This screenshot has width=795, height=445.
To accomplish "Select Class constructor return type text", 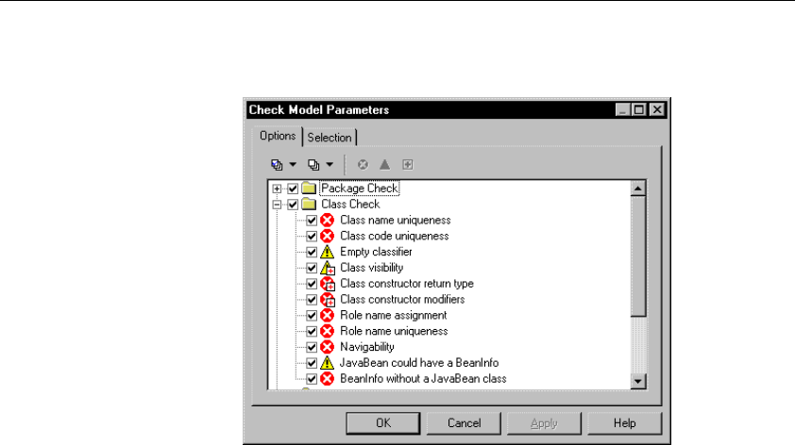I will (x=407, y=284).
